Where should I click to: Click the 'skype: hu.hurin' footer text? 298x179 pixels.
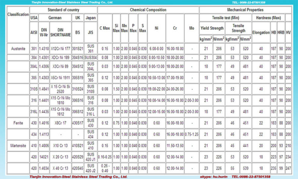(x=213, y=177)
